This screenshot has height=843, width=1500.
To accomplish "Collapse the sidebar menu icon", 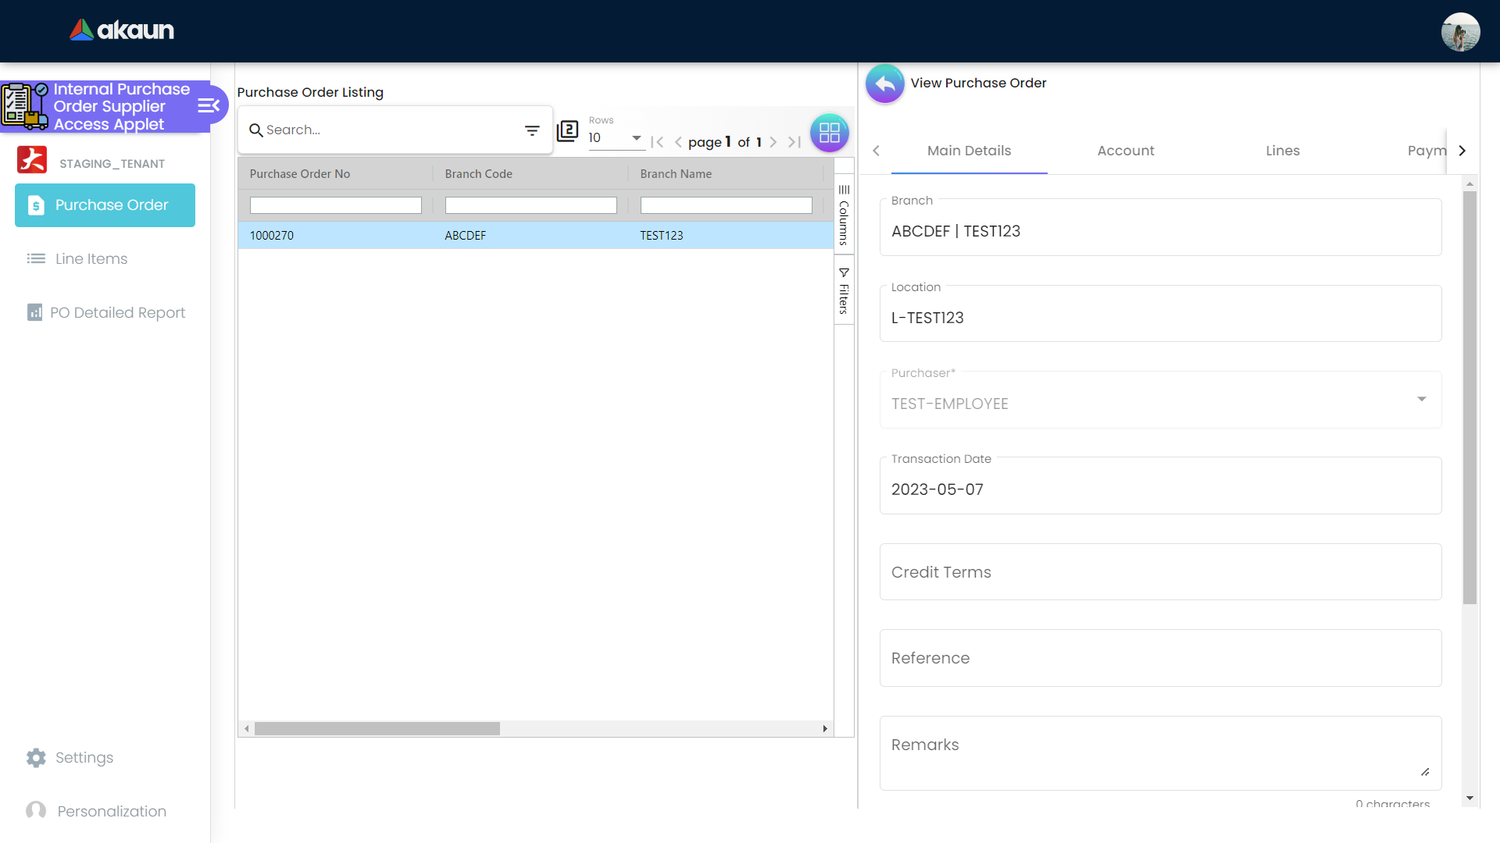I will (208, 106).
